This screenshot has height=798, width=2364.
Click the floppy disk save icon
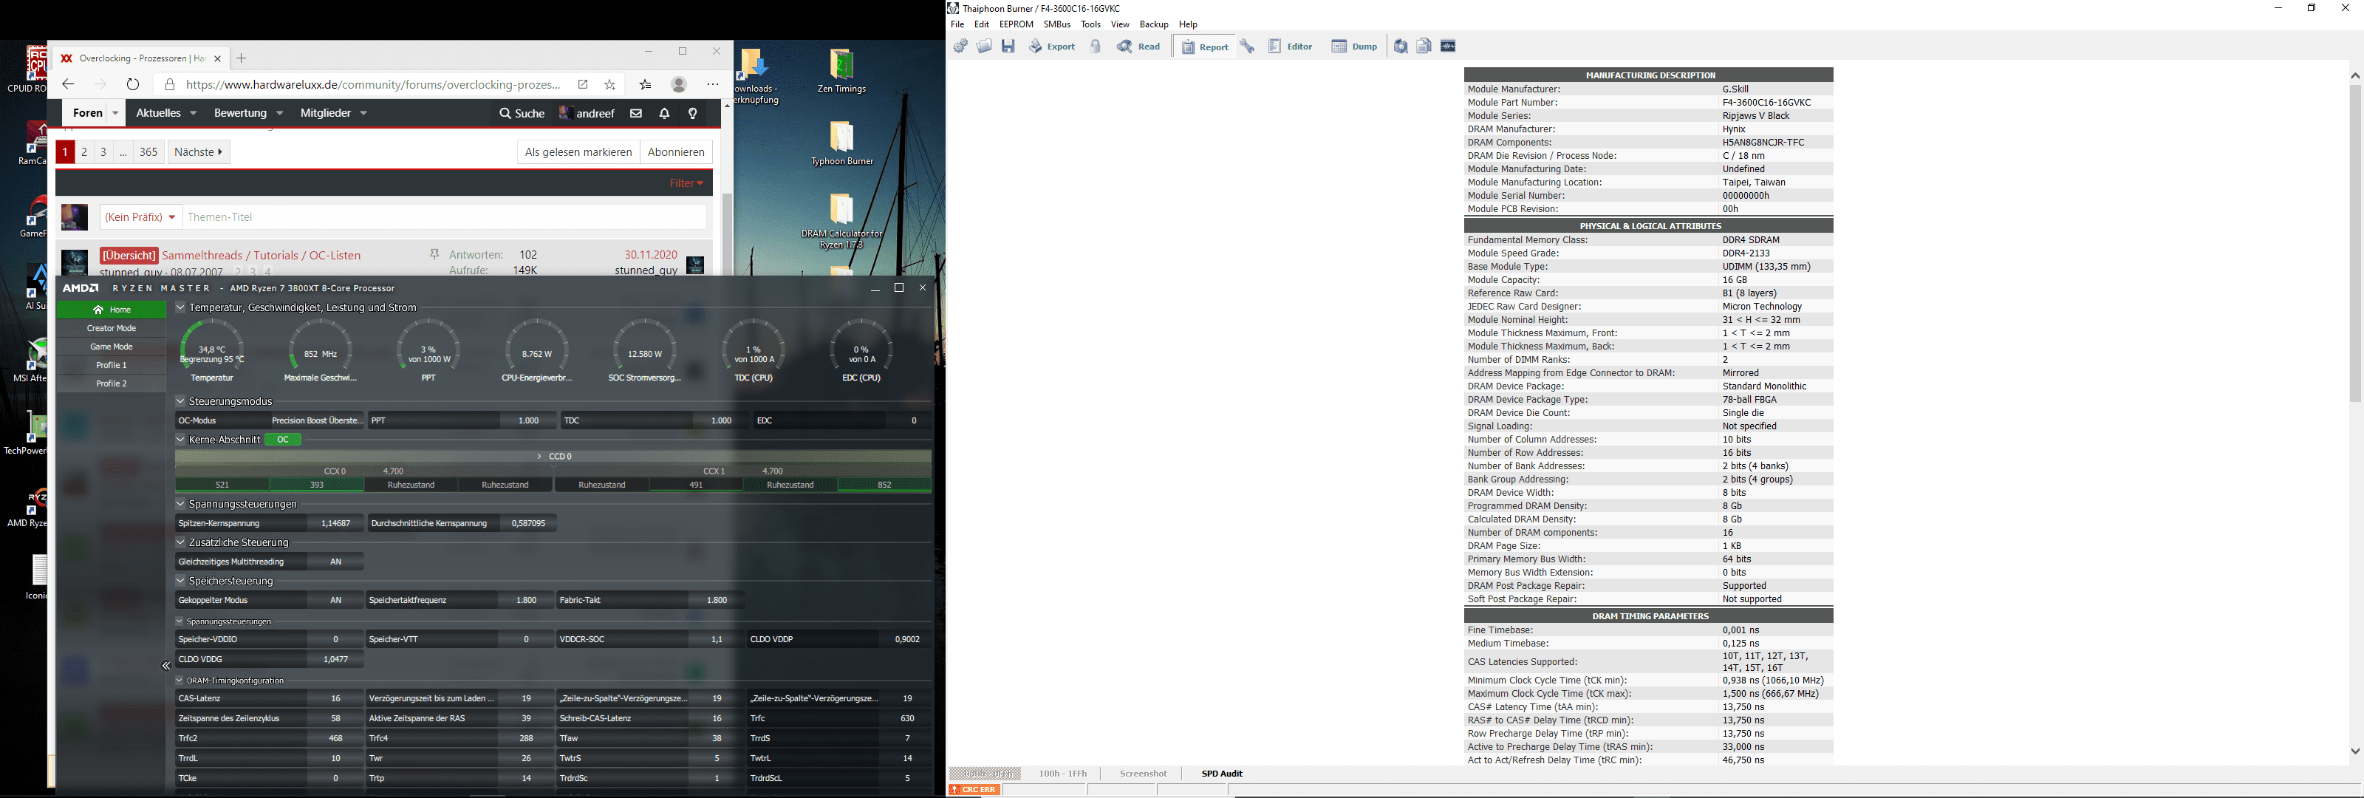click(1008, 47)
